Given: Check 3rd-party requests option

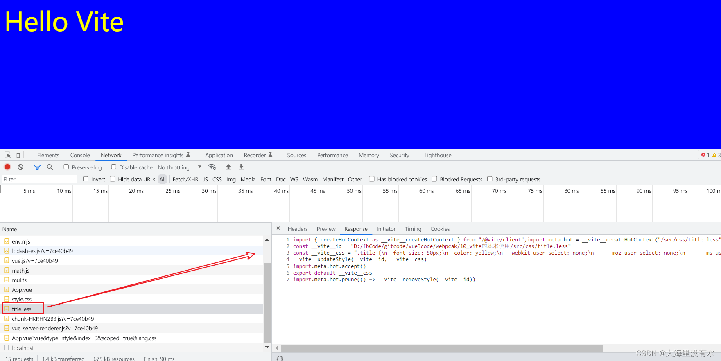Looking at the screenshot, I should tap(490, 179).
